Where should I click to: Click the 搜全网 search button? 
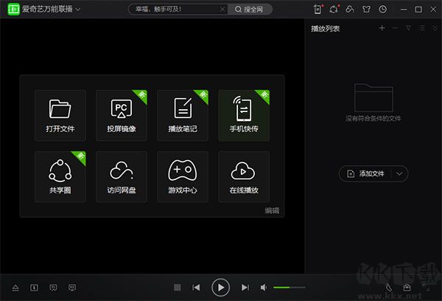[250, 10]
